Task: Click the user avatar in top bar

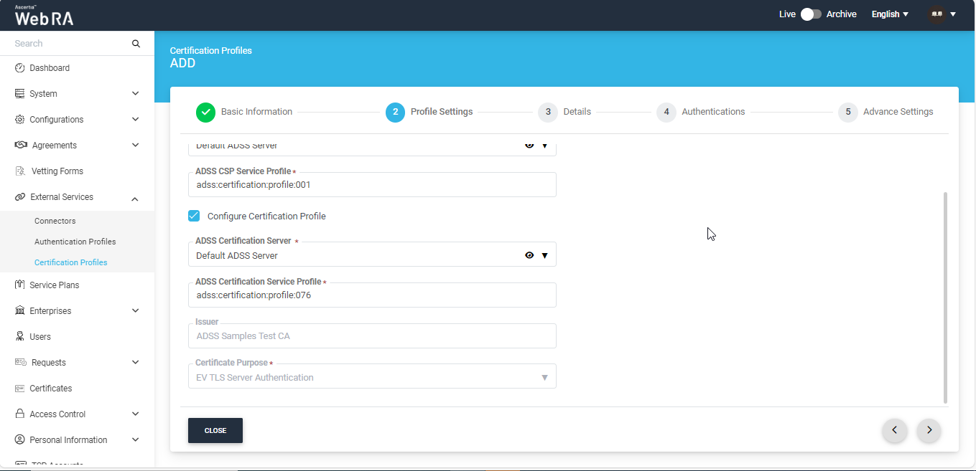Action: point(937,14)
